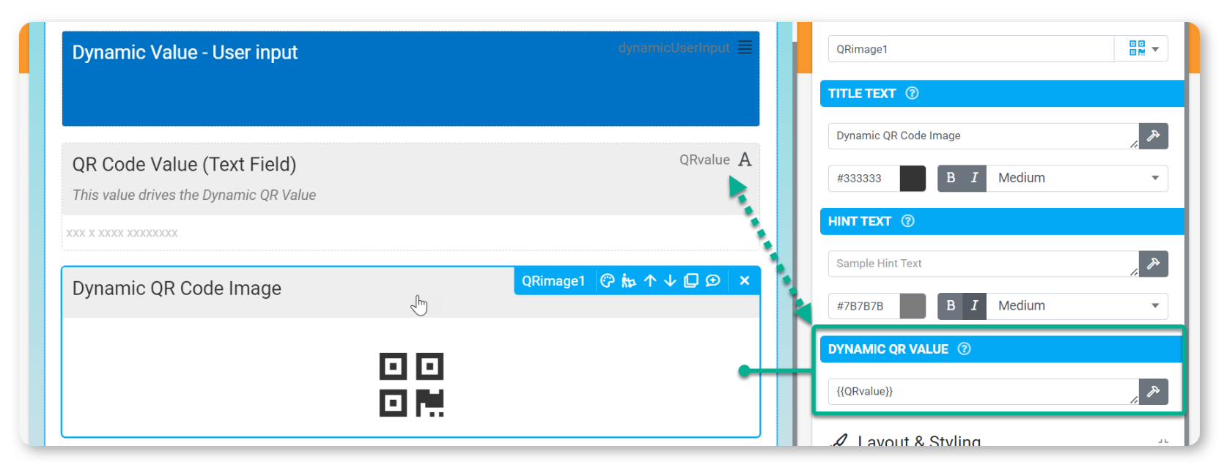The height and width of the screenshot is (473, 1224).
Task: Open the hint text size Medium dropdown
Action: pyautogui.click(x=1077, y=306)
